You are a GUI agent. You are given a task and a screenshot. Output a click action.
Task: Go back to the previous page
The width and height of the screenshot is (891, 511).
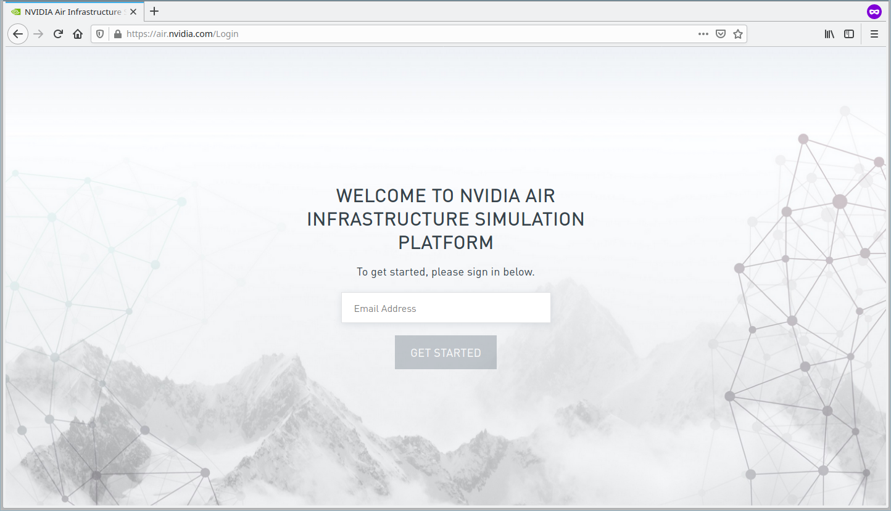click(x=18, y=34)
